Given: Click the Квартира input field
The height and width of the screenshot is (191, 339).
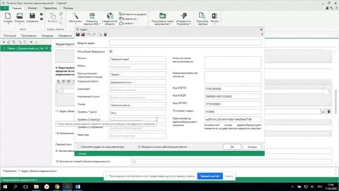Looking at the screenshot, I should click(x=138, y=136).
